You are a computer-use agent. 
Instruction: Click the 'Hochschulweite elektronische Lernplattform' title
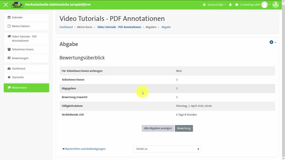pos(58,5)
